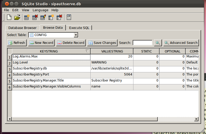Click sort arrow on KEYSTRING column header

point(87,51)
